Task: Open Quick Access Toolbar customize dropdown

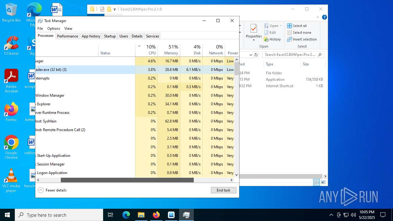Action: (x=115, y=9)
